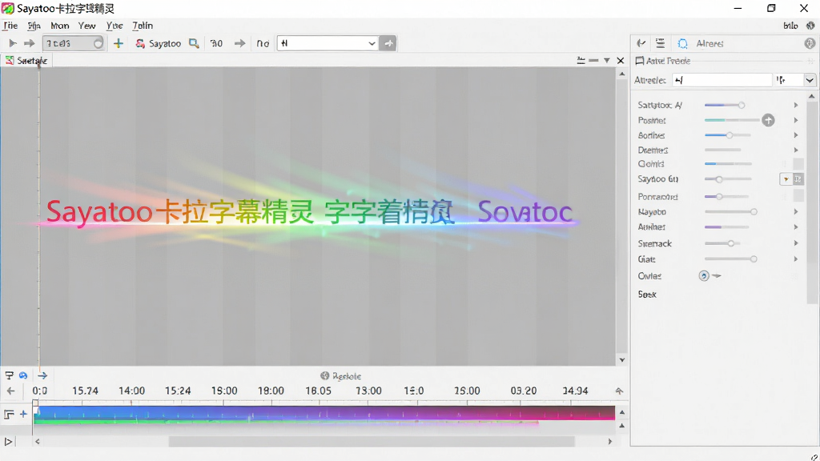Click the round plus button on Posrnet row
This screenshot has height=461, width=820.
click(x=768, y=120)
